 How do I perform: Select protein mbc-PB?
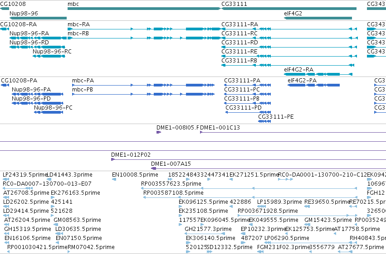(x=143, y=94)
